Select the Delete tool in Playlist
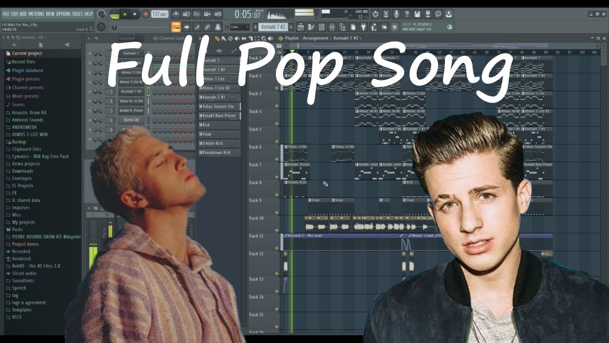The image size is (609, 343). pyautogui.click(x=230, y=38)
